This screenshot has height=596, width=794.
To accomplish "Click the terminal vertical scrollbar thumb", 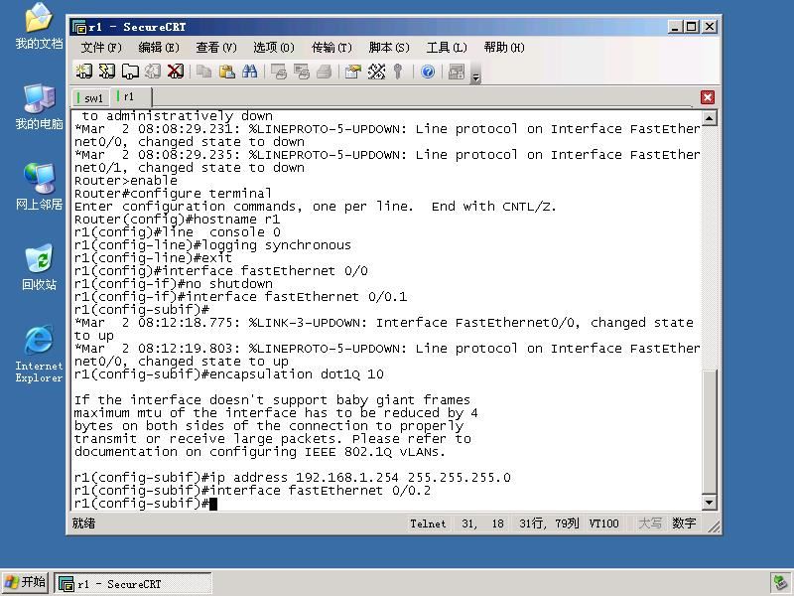I will pos(710,431).
